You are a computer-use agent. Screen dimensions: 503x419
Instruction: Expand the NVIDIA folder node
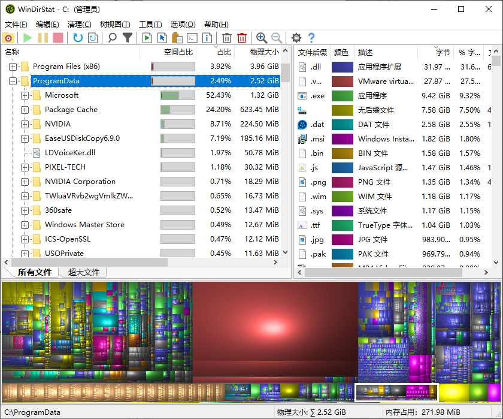point(25,124)
